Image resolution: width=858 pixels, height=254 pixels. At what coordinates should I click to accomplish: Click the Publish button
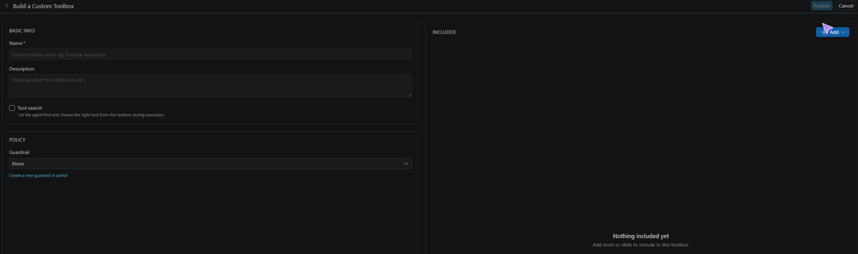(822, 6)
